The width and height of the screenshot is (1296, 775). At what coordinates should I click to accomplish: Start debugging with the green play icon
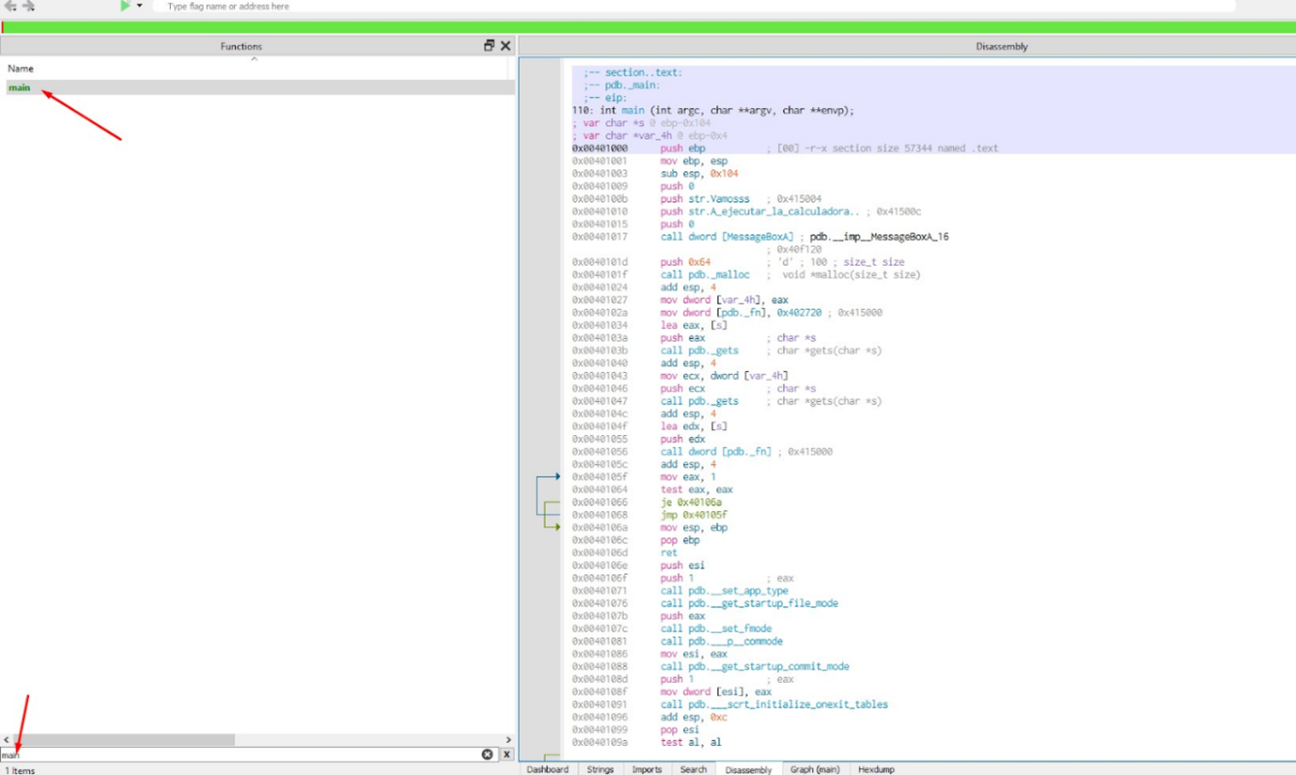125,6
